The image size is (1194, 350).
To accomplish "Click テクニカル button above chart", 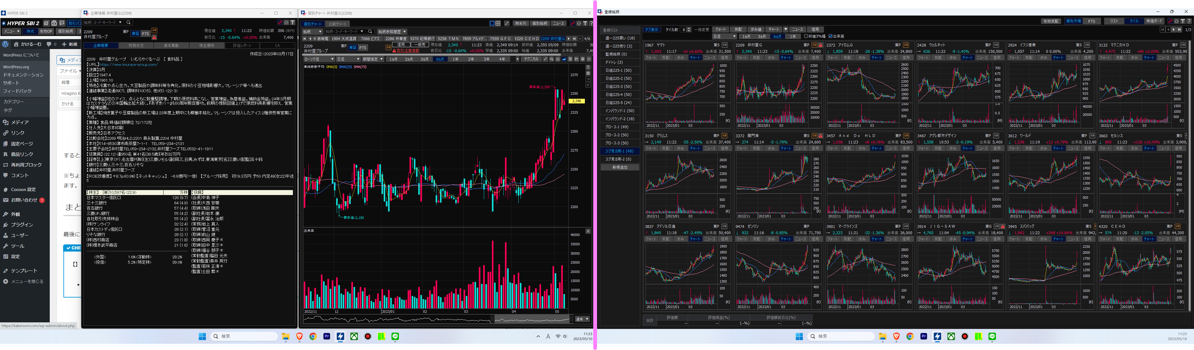I will point(531,59).
